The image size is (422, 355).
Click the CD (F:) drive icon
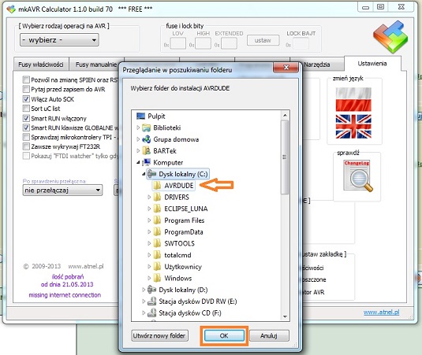coord(151,312)
